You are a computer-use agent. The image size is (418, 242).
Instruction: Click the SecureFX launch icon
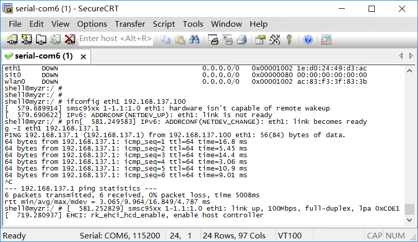[326, 40]
